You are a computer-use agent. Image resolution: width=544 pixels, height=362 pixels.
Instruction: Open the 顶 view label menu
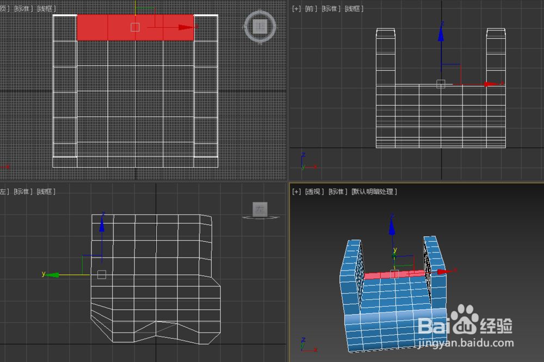[x=4, y=8]
